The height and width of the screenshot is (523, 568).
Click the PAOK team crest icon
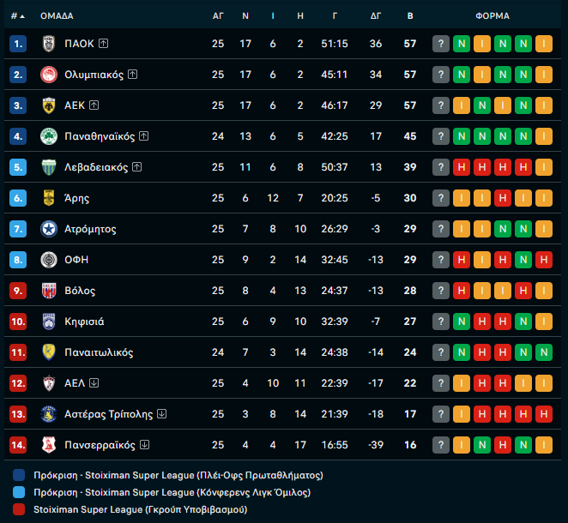(48, 44)
